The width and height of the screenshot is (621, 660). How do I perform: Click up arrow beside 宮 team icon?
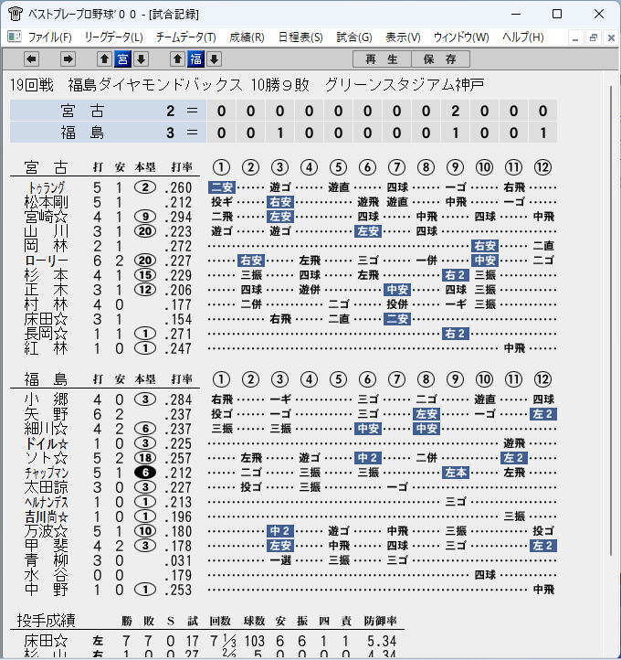pos(105,59)
